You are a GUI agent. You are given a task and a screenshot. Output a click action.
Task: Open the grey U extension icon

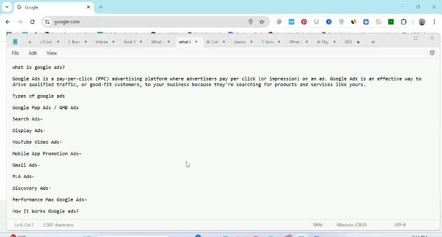coord(316,21)
